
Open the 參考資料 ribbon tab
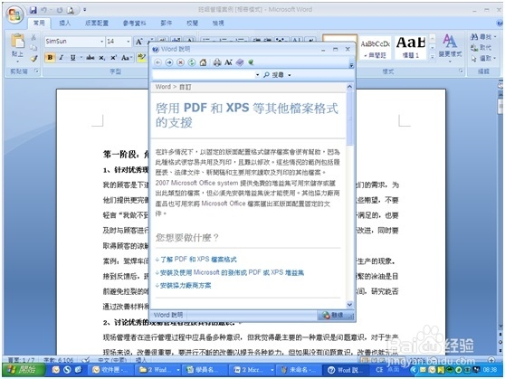point(134,24)
